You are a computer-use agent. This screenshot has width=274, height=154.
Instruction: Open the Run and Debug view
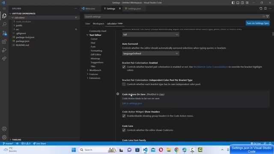[x=4, y=50]
